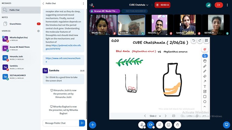Open connection status signal icon
232x130 pixels.
tap(208, 5)
